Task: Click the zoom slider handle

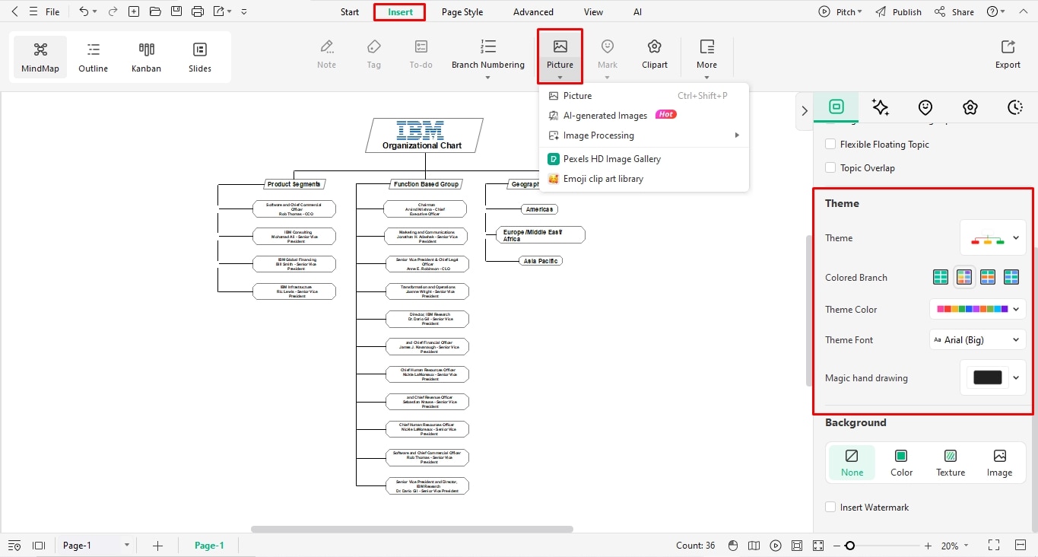Action: 849,546
